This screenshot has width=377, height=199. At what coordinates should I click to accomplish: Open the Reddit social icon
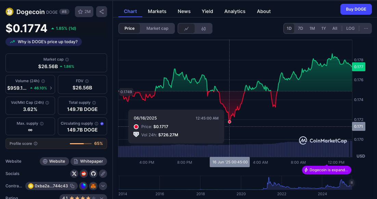(84, 174)
